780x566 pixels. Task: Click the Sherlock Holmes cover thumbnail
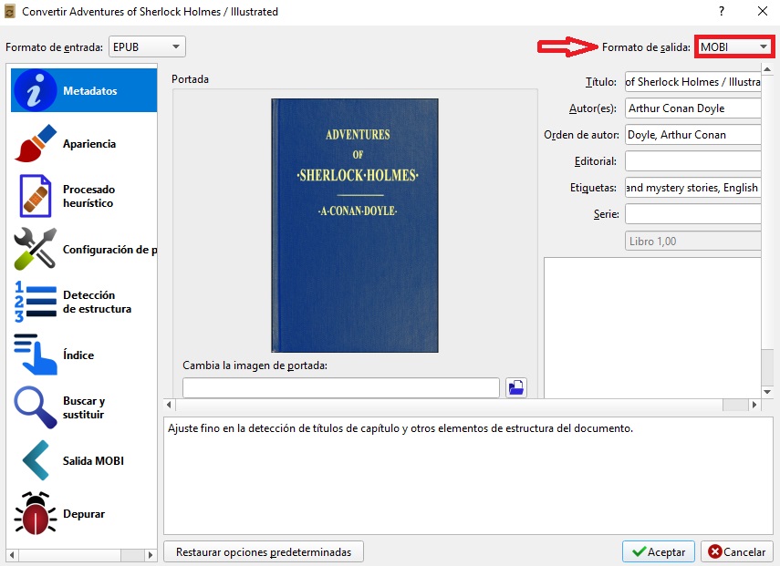[x=355, y=225]
